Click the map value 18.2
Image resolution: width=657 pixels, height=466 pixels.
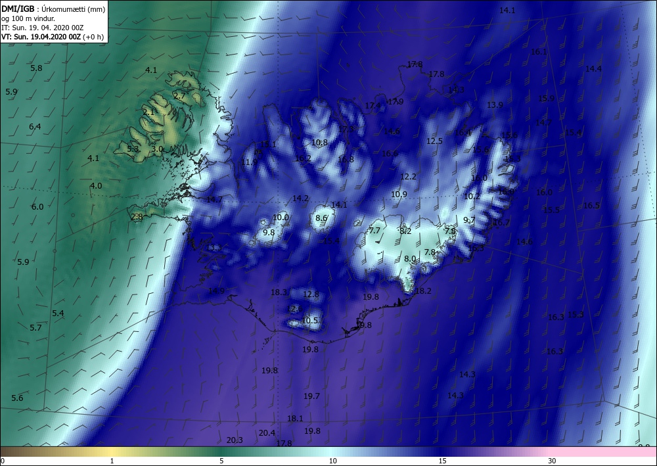[x=422, y=291]
